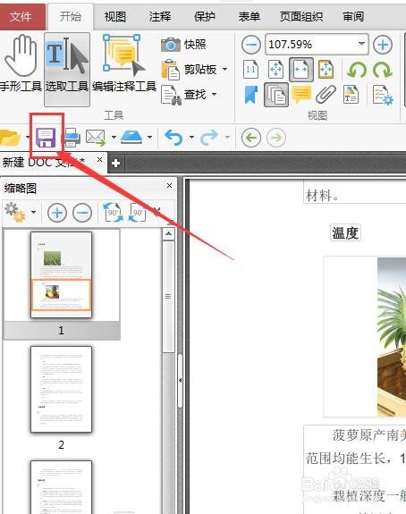406x514 pixels.
Task: Zoom in with the plus button
Action: (x=383, y=45)
